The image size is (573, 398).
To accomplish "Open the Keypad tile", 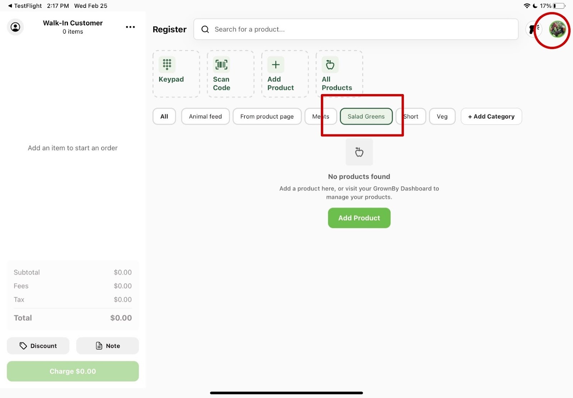I will (x=176, y=74).
